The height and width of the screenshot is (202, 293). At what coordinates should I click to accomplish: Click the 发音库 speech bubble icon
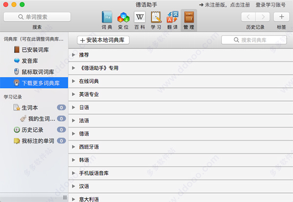(x=17, y=61)
